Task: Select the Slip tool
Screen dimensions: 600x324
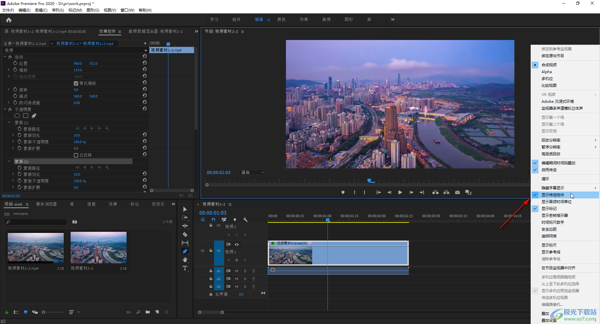Action: click(185, 243)
